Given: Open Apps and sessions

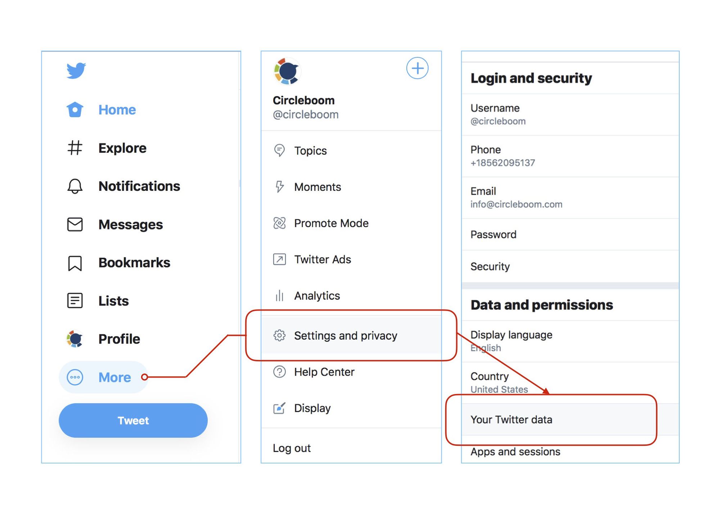Looking at the screenshot, I should tap(515, 452).
